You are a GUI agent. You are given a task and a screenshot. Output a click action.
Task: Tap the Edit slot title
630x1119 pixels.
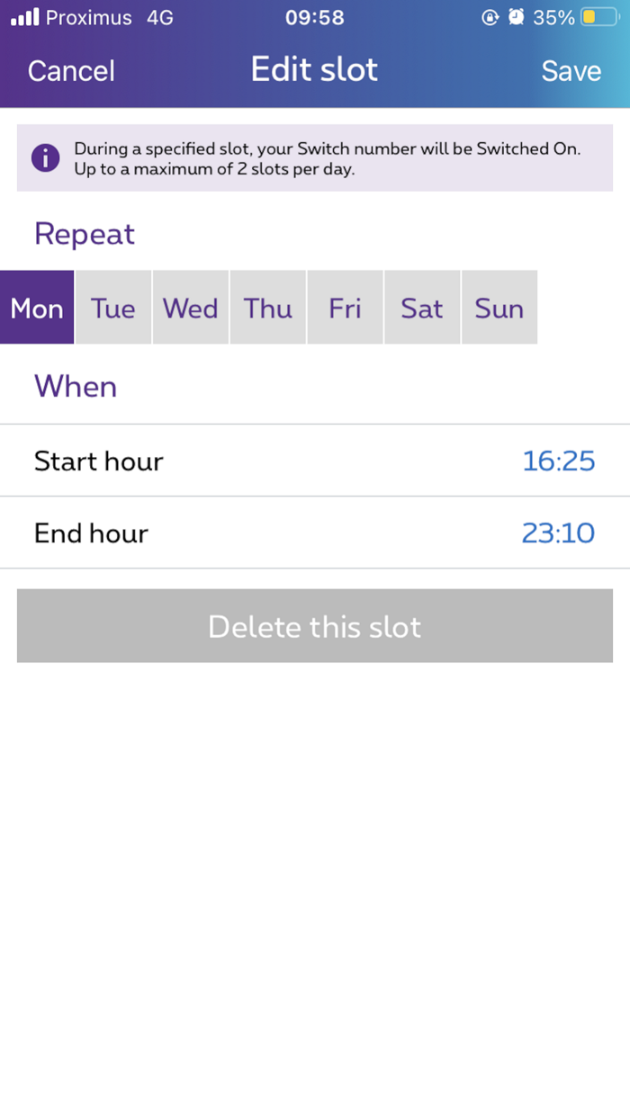click(x=314, y=69)
